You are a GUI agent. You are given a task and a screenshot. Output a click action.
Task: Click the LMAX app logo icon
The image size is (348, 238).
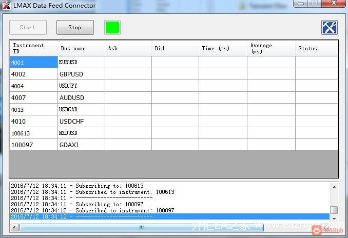pyautogui.click(x=7, y=6)
